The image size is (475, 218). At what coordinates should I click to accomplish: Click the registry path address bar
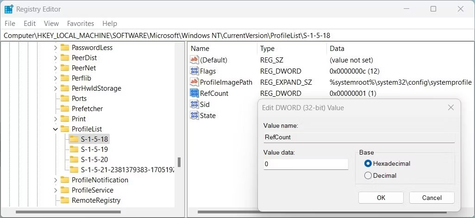click(237, 36)
